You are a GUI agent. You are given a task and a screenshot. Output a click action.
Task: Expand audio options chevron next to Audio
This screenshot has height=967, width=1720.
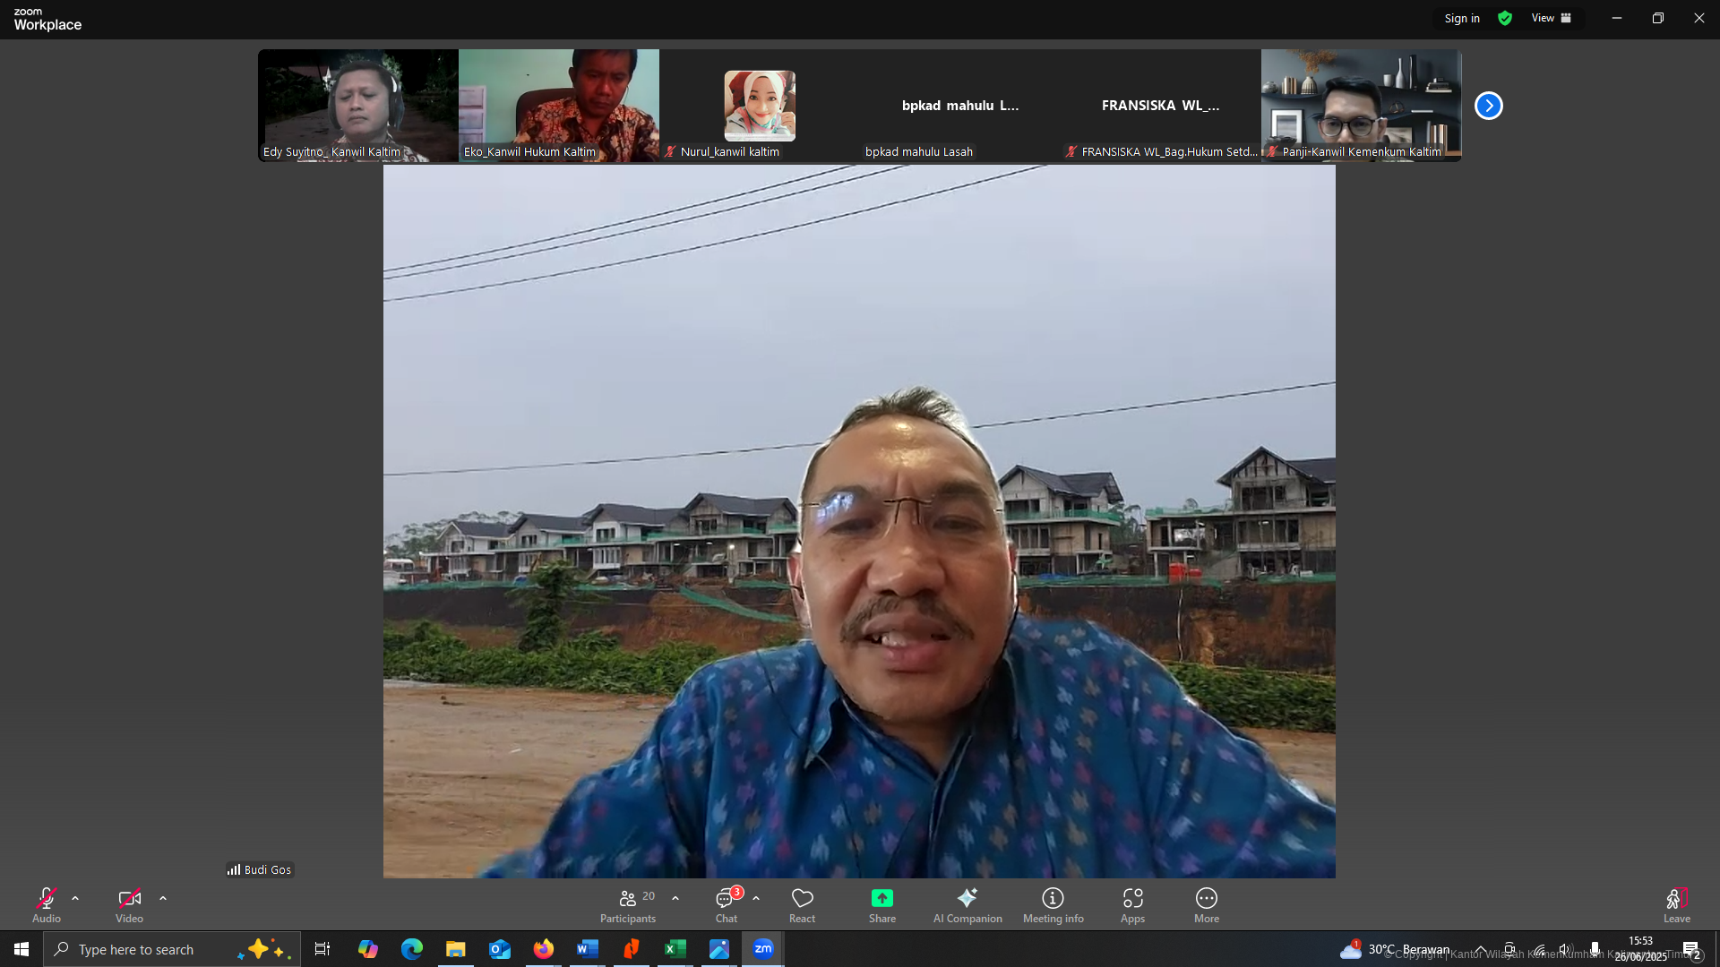tap(75, 898)
